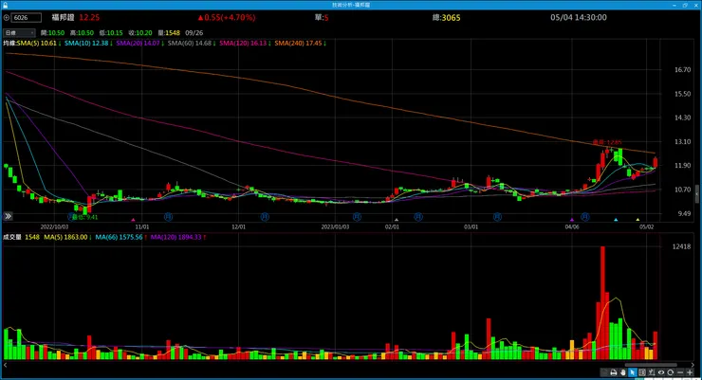The height and width of the screenshot is (380, 702).
Task: Click the volume MA(66) 1575.56 label
Action: click(120, 237)
